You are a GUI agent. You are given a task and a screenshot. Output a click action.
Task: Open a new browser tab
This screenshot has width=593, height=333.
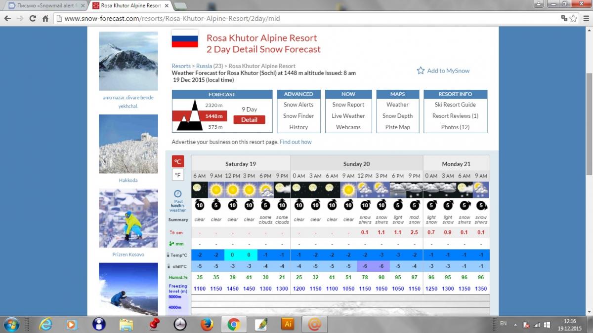180,6
